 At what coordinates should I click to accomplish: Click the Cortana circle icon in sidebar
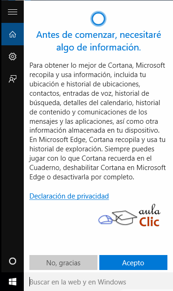(13, 261)
